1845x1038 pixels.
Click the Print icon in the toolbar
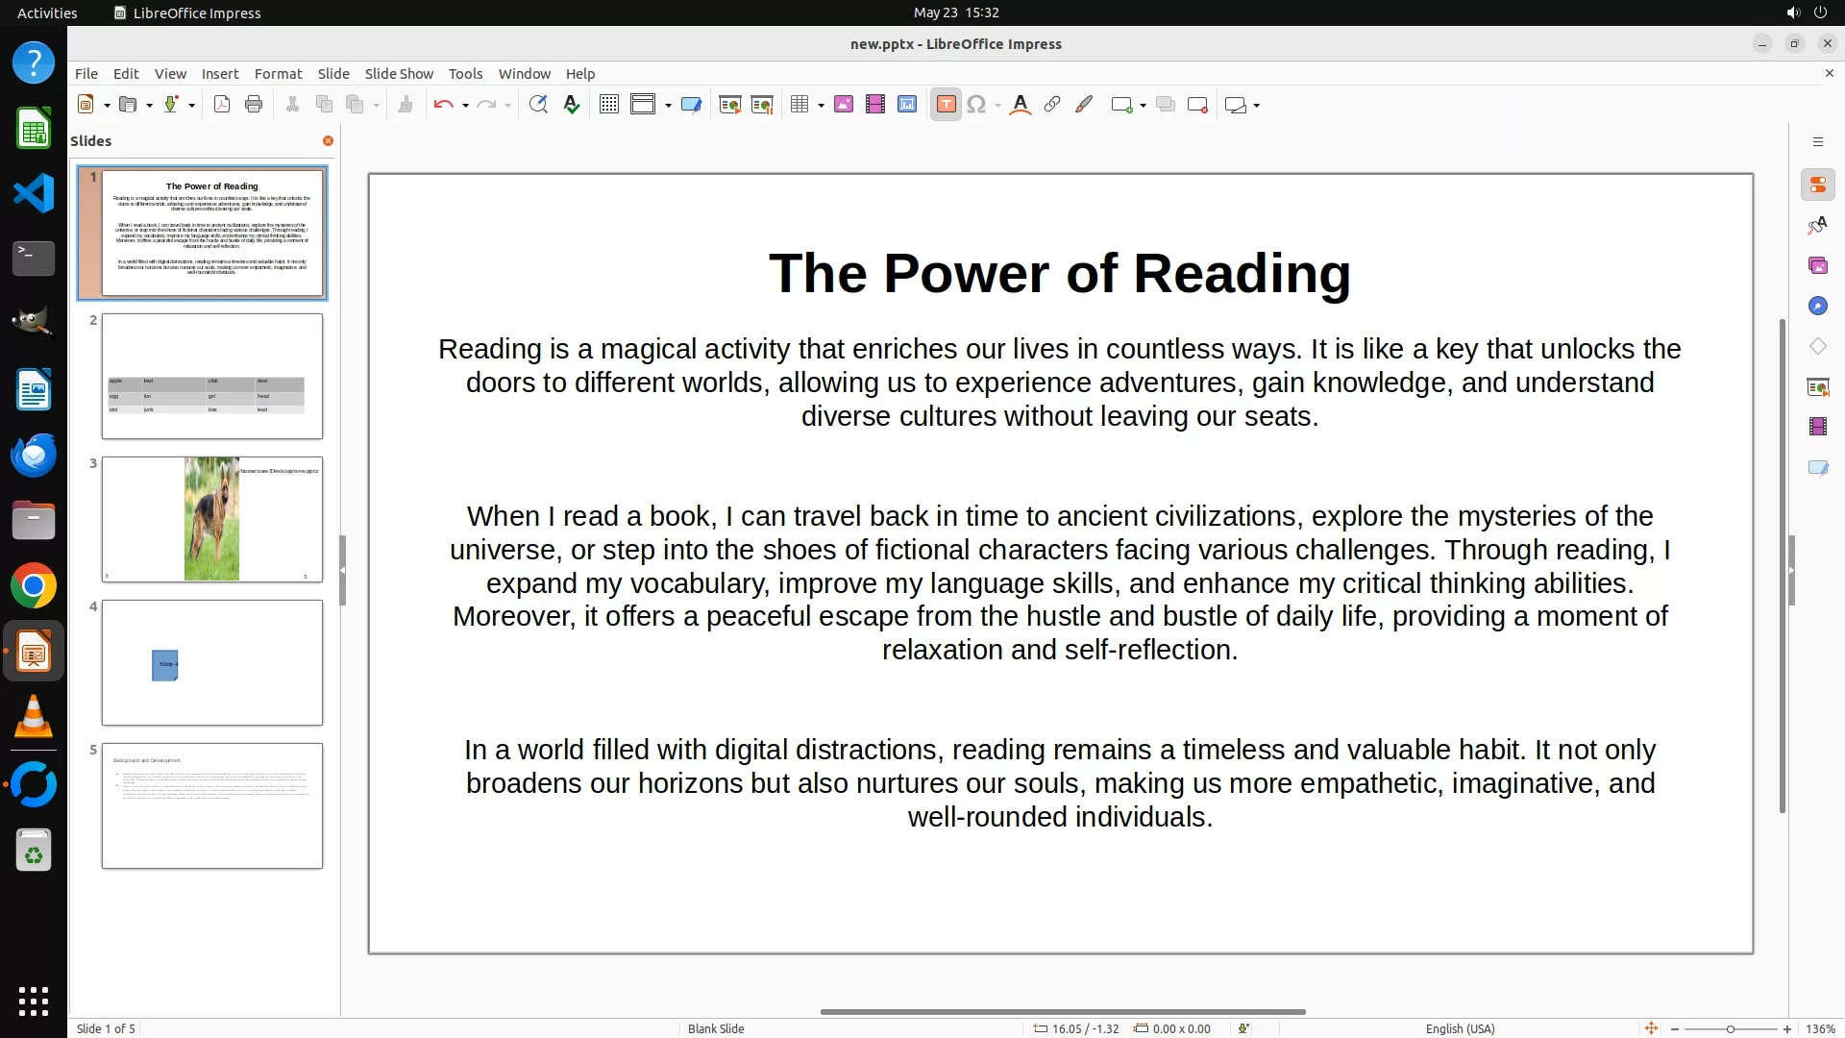[254, 105]
